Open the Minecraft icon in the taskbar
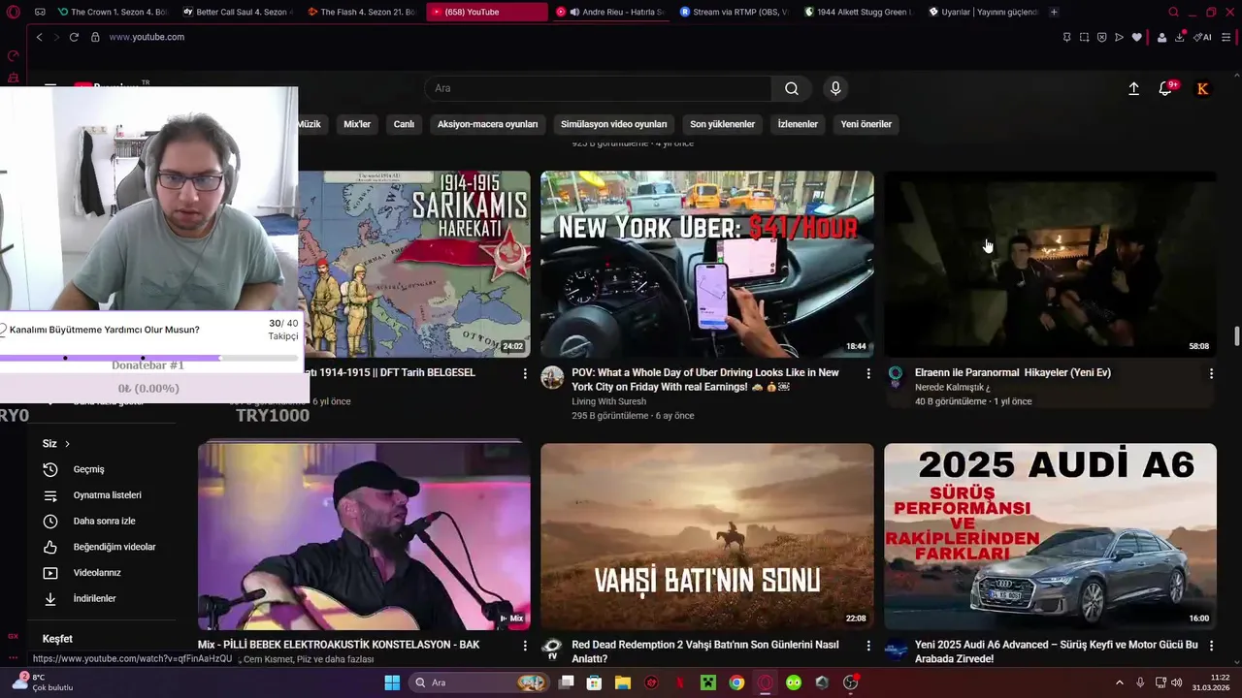The image size is (1242, 698). point(708,682)
